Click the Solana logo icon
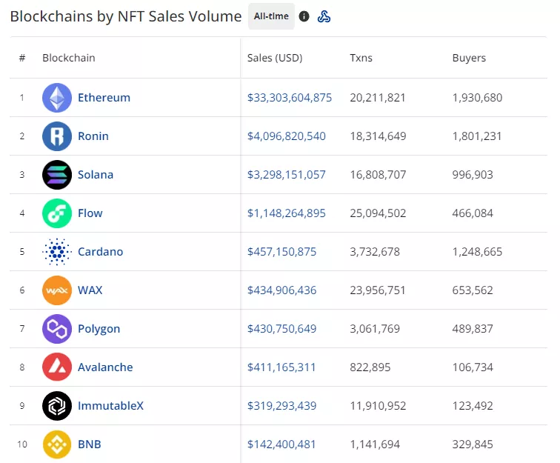 tap(57, 175)
